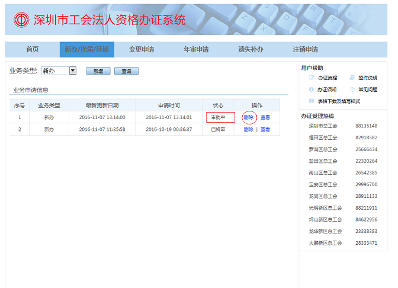Click the 业务申请信息 section heading
Screen dimensions: 398x288
pyautogui.click(x=31, y=90)
